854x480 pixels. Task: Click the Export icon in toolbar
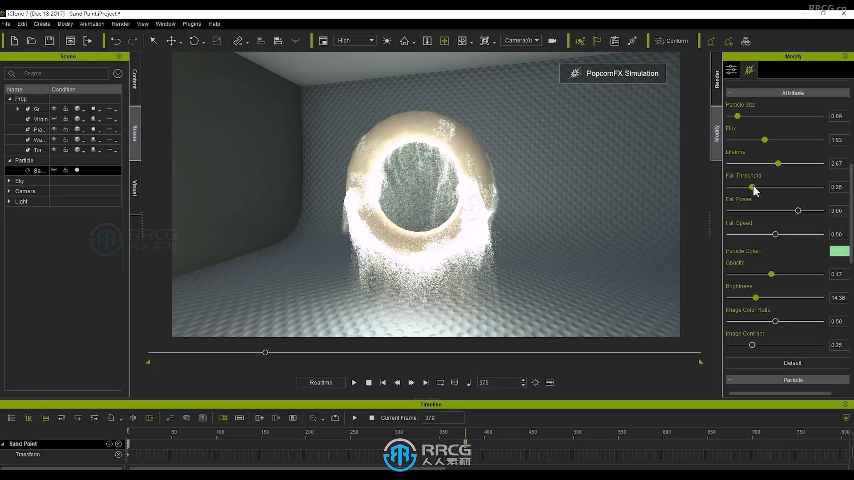(88, 41)
